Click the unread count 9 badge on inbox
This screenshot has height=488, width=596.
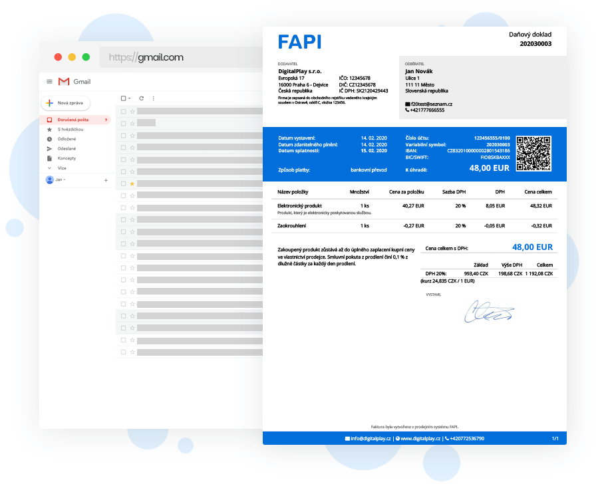(x=106, y=120)
